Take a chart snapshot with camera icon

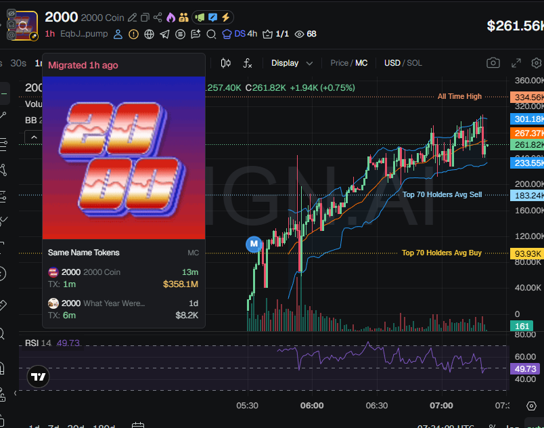(493, 63)
